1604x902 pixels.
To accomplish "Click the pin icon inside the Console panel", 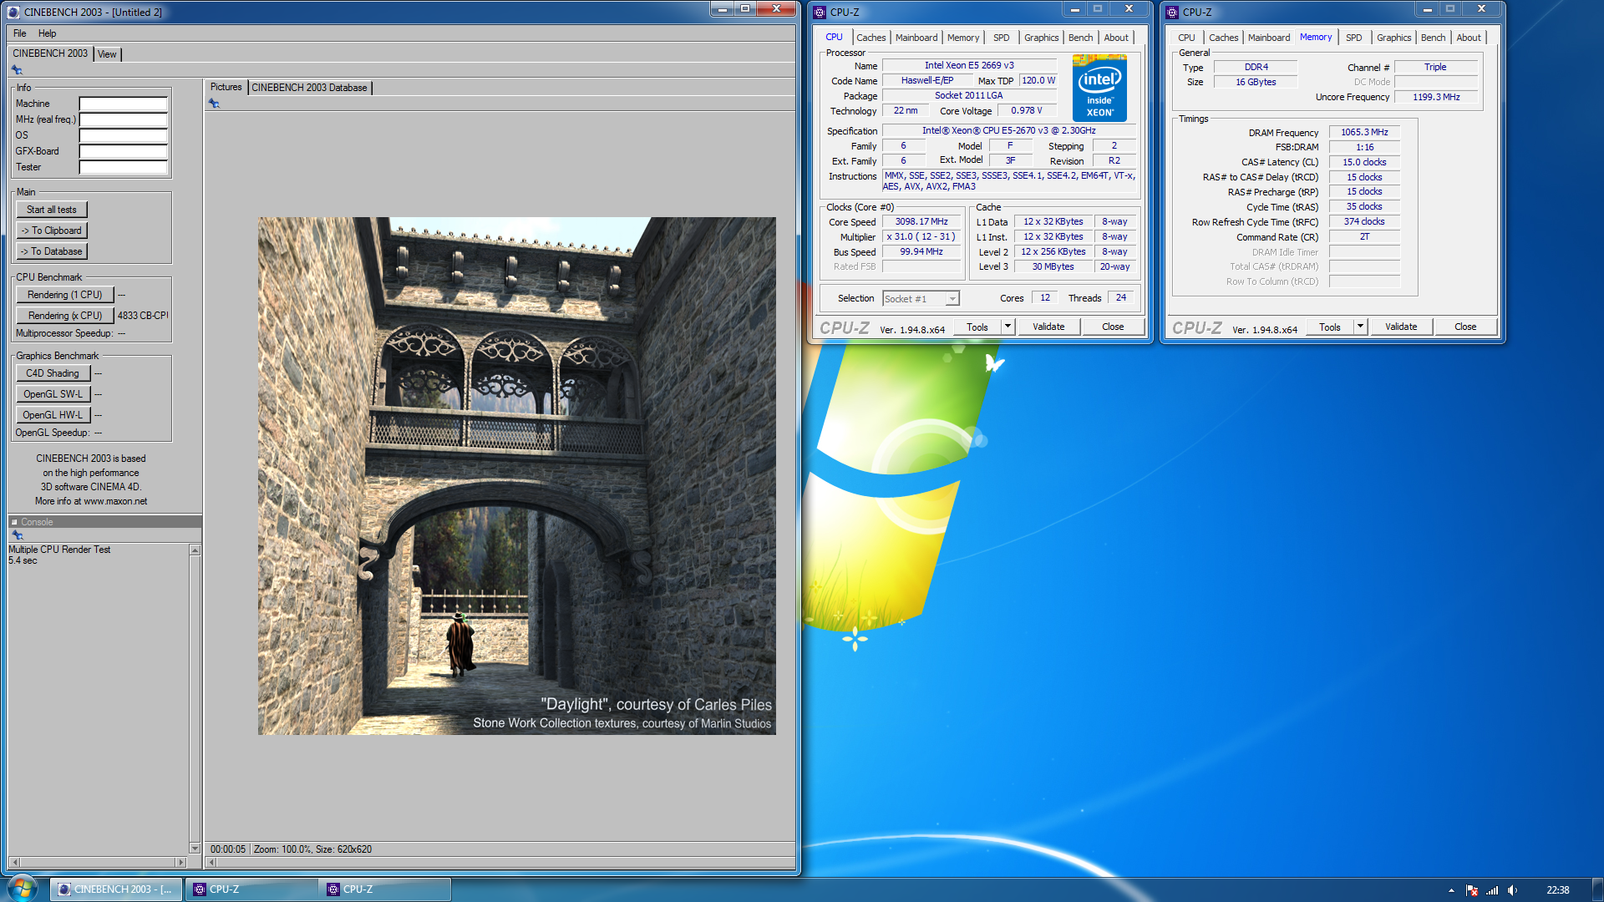I will pos(18,535).
